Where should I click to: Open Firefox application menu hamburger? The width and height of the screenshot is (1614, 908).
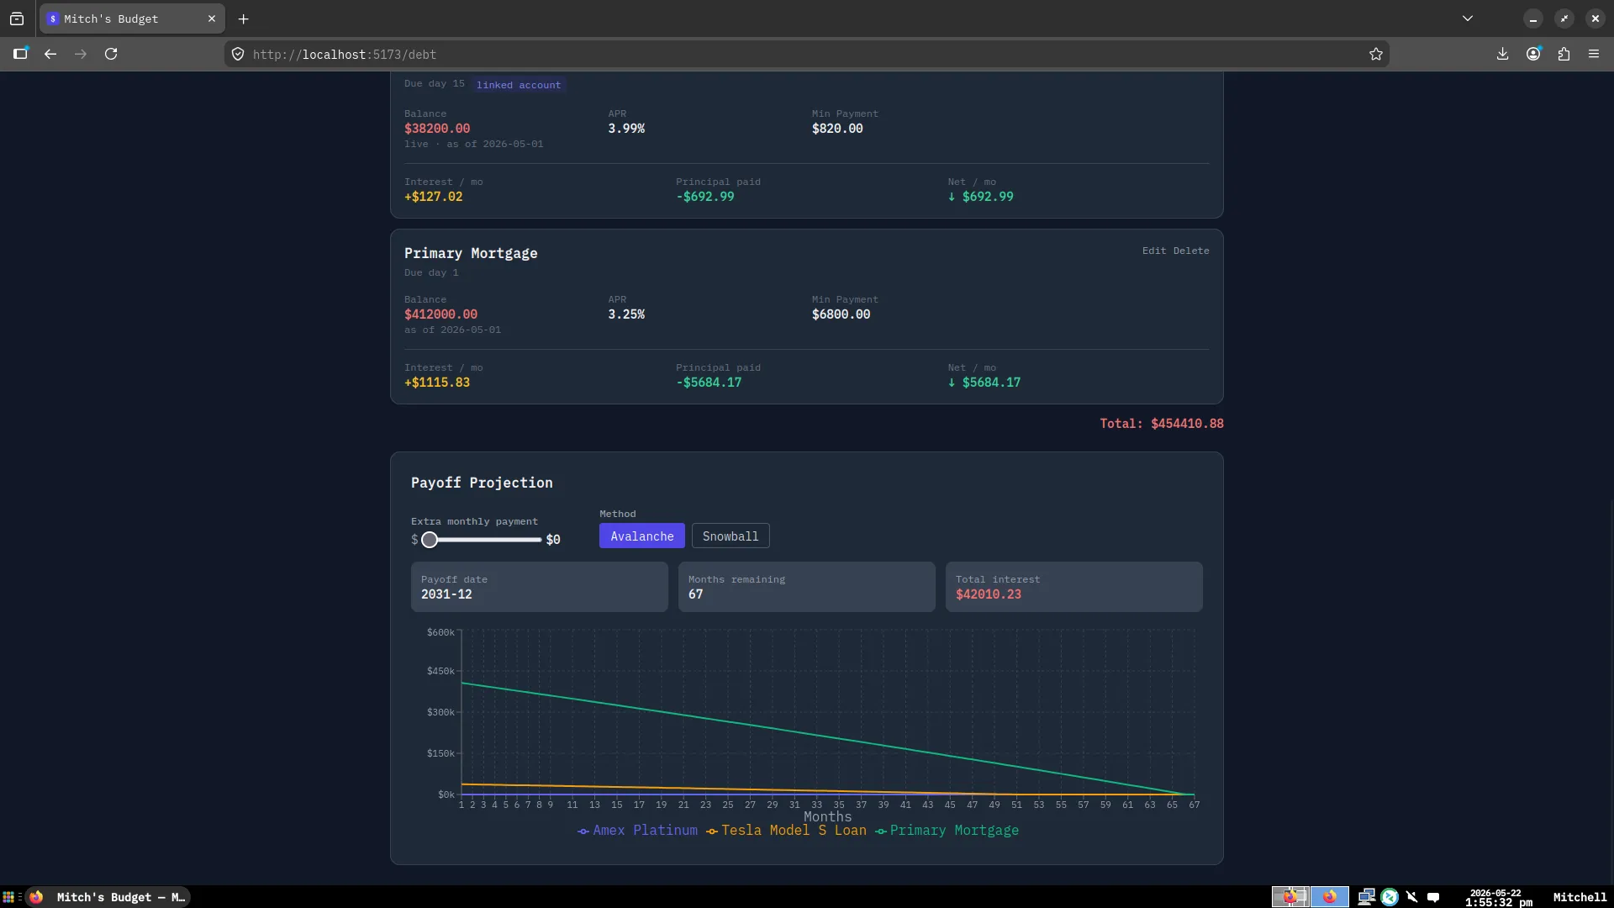click(x=1594, y=54)
